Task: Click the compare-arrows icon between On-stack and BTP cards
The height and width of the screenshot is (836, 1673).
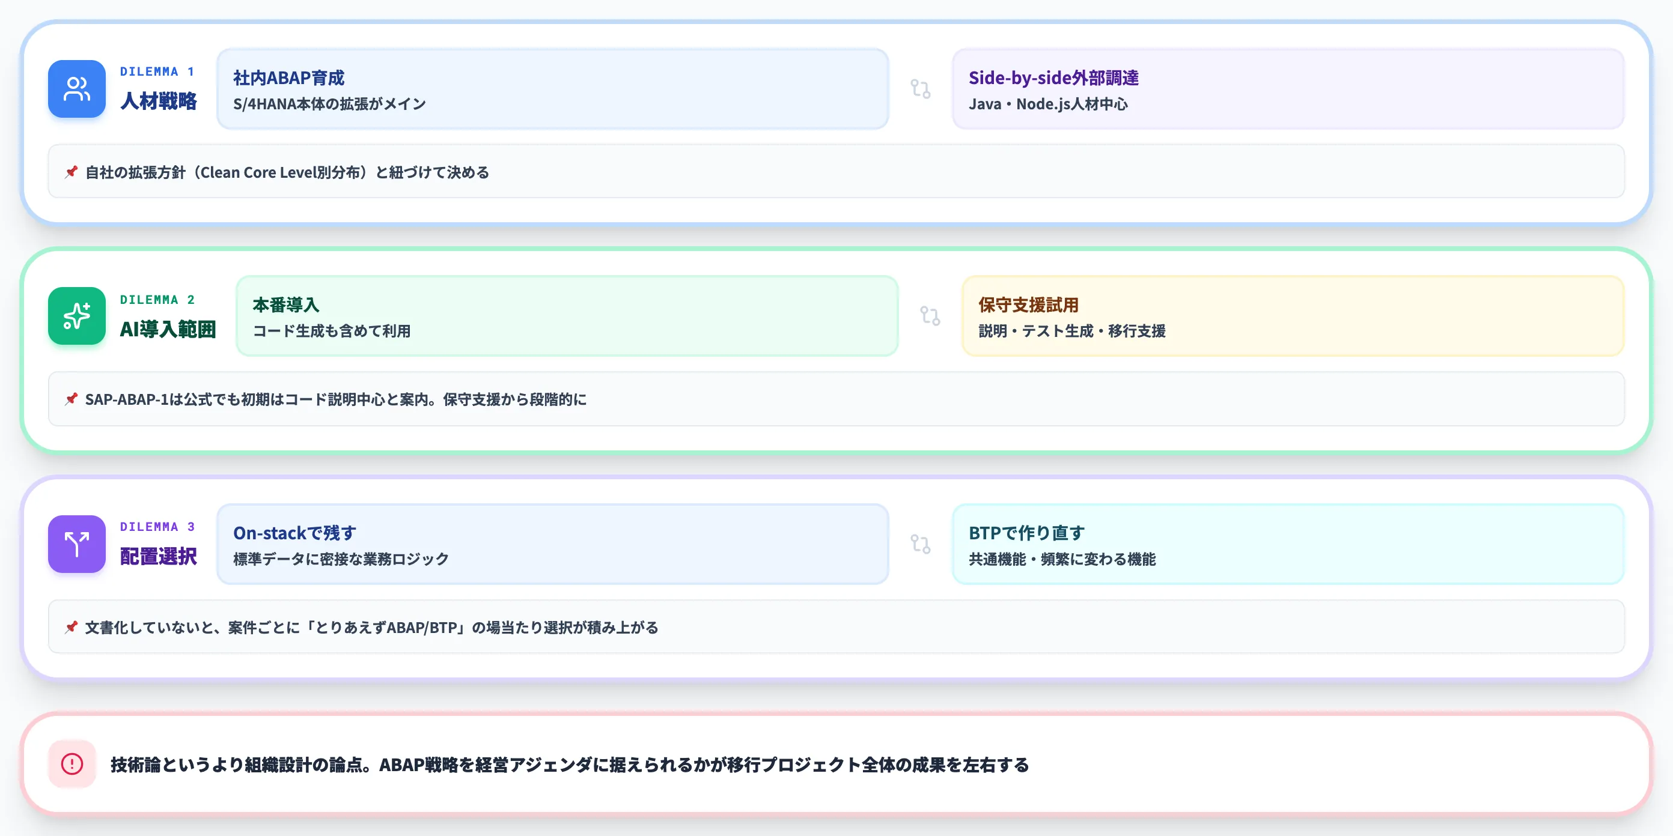Action: coord(920,544)
